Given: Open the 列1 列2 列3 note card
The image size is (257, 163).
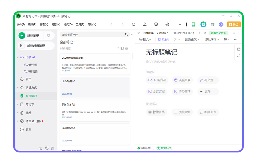Looking at the screenshot, I should (95, 111).
